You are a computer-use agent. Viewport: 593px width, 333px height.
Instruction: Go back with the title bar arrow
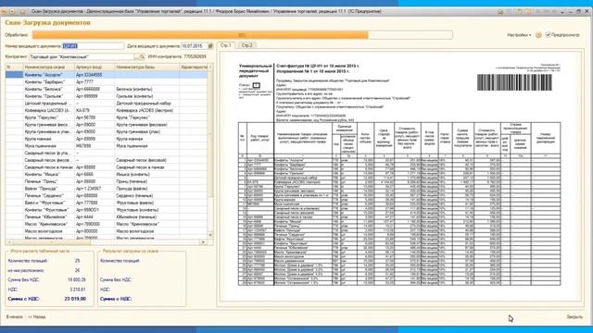pos(4,12)
